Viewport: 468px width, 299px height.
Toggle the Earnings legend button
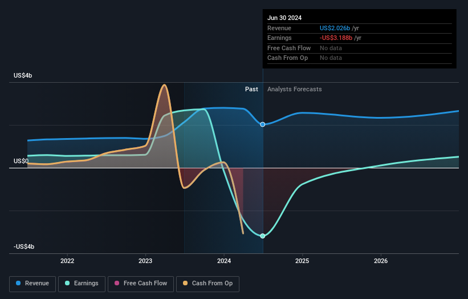point(82,284)
